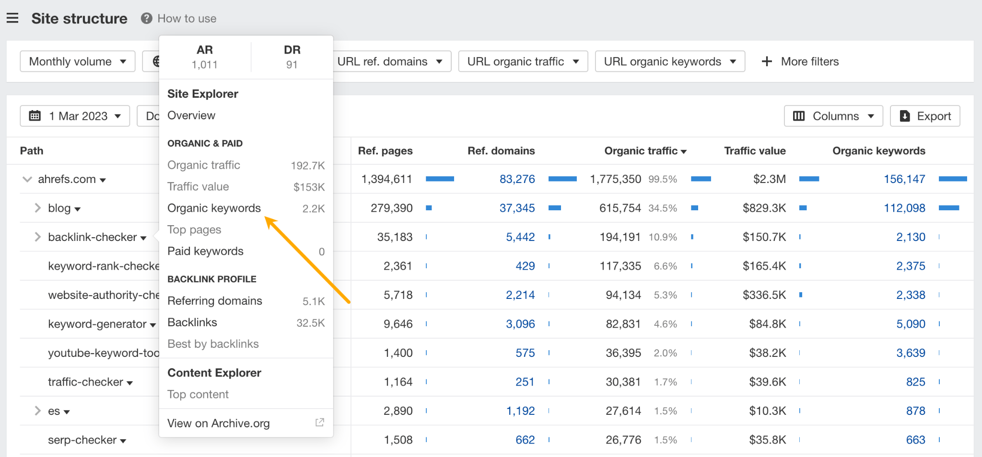Viewport: 982px width, 457px height.
Task: Open ref. domains link 5,442
Action: point(521,237)
